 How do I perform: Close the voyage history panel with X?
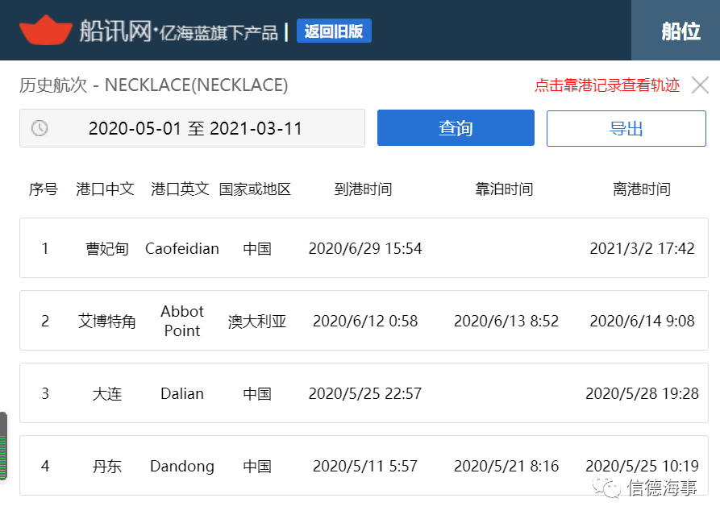click(701, 85)
